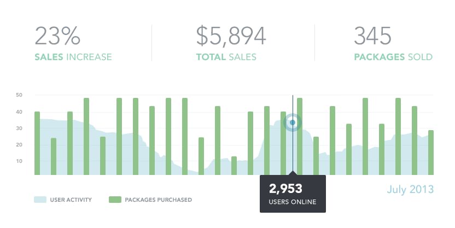The width and height of the screenshot is (455, 228).
Task: Click the 20 y-axis label
Action: (x=19, y=144)
